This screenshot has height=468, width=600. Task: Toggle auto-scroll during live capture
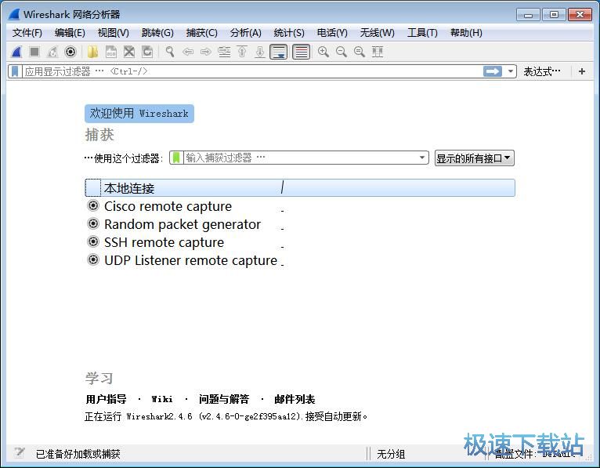(x=278, y=52)
